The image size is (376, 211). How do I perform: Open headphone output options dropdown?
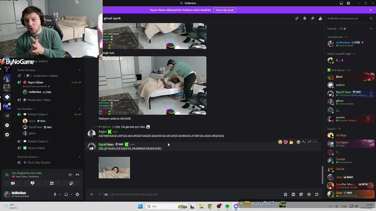(71, 194)
